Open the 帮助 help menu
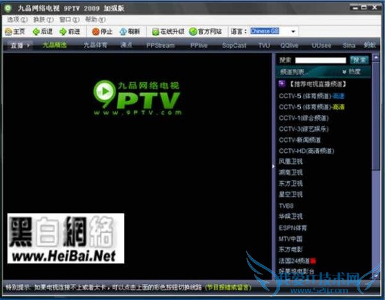 pyautogui.click(x=96, y=19)
